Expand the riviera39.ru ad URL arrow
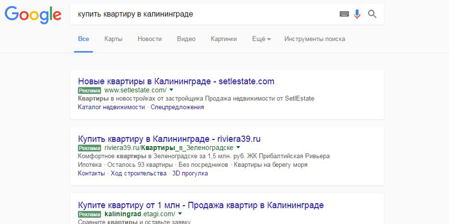449x224 pixels. (x=238, y=147)
